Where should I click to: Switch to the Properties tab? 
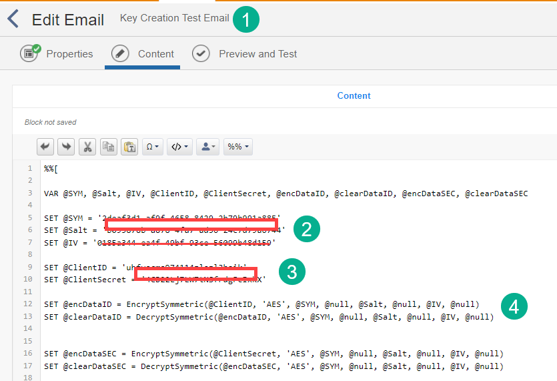[69, 54]
